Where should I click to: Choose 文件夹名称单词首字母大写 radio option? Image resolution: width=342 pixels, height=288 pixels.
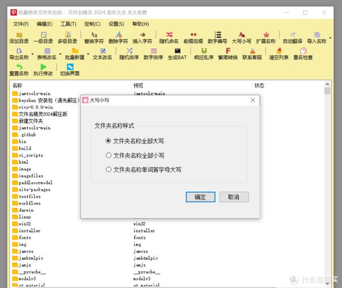pos(108,169)
